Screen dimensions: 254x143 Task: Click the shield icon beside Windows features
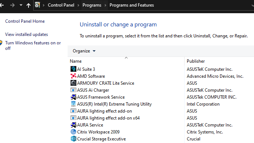pos(1,43)
